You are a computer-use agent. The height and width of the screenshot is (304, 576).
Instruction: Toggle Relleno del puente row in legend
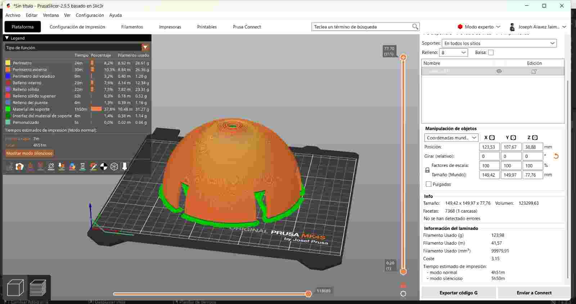click(x=77, y=103)
